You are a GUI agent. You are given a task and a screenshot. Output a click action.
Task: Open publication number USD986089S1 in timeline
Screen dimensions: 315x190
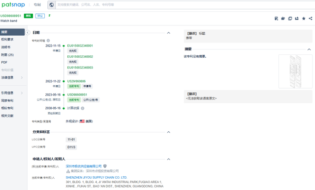(77, 95)
